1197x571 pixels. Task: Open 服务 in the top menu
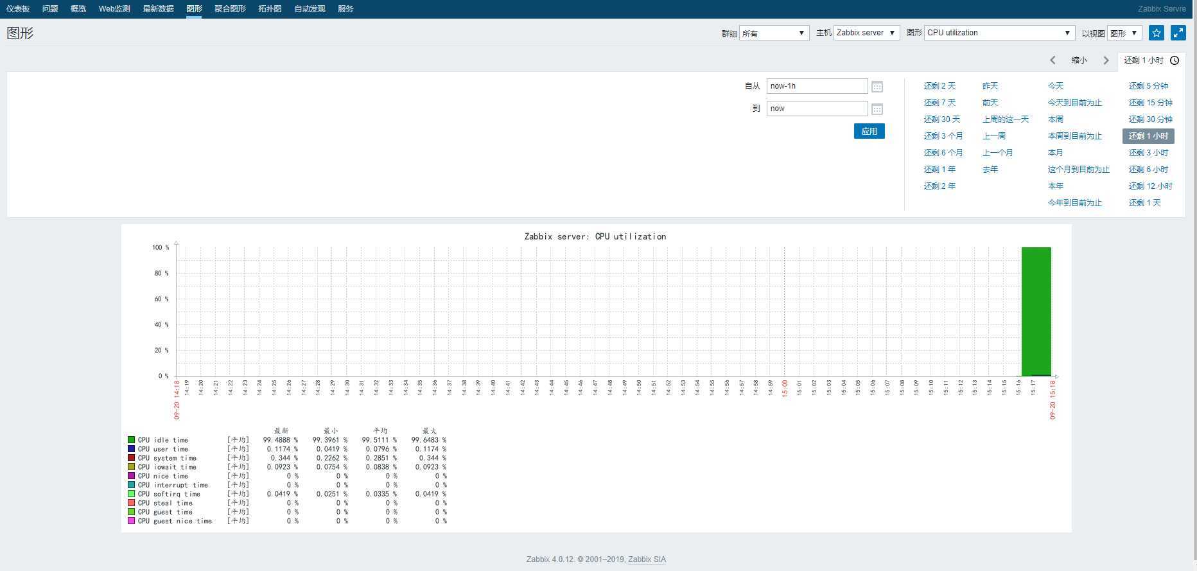coord(345,9)
